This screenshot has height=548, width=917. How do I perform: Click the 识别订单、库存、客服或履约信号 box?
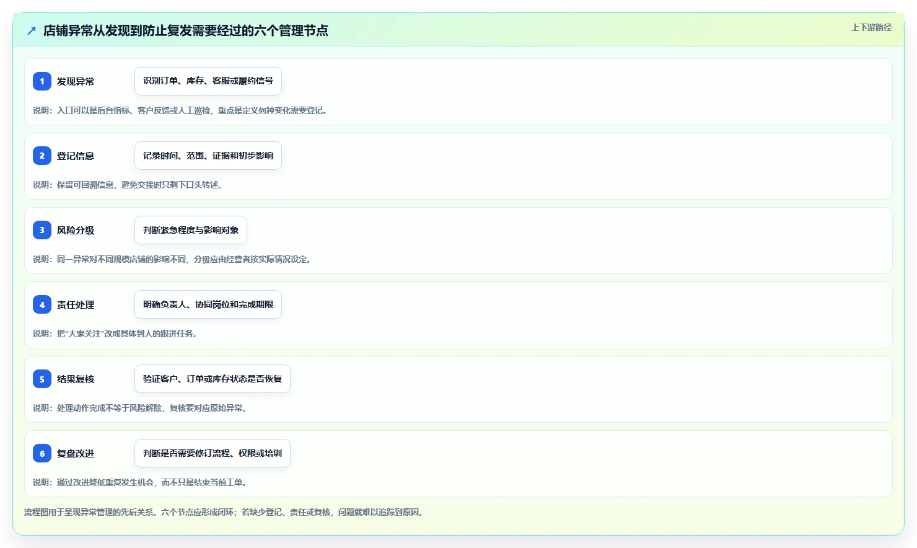(208, 81)
